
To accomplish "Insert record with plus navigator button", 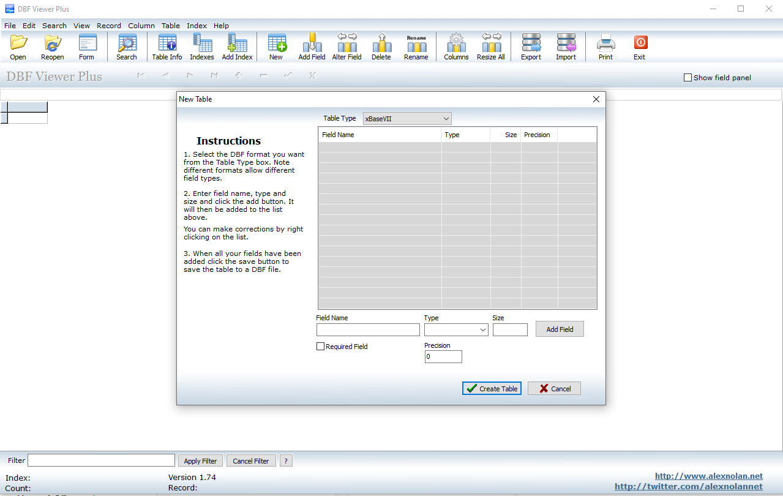I will 239,76.
